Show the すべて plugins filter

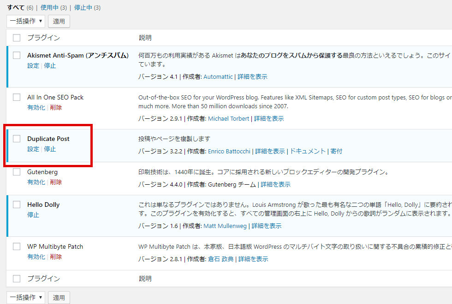pyautogui.click(x=16, y=7)
